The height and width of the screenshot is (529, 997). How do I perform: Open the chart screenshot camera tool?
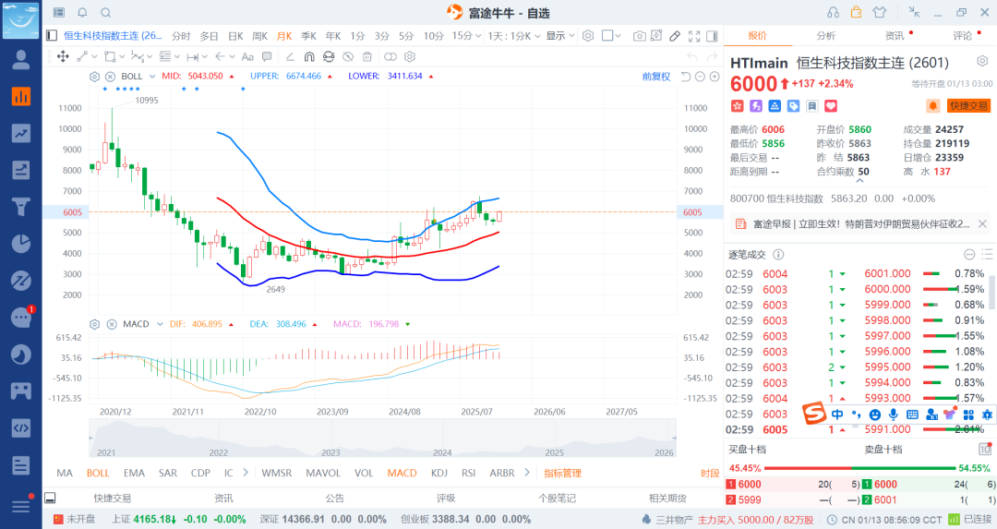[x=640, y=36]
